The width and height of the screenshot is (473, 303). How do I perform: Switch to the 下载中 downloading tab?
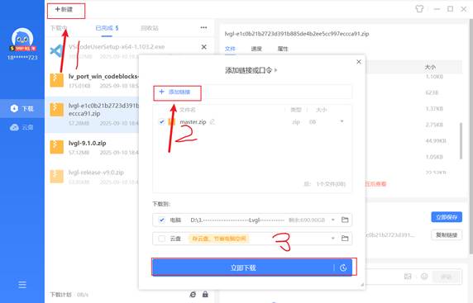[59, 28]
